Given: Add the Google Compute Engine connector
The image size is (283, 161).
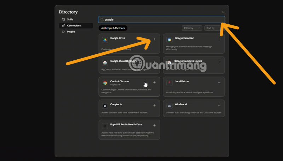Looking at the screenshot, I should click(x=219, y=62).
